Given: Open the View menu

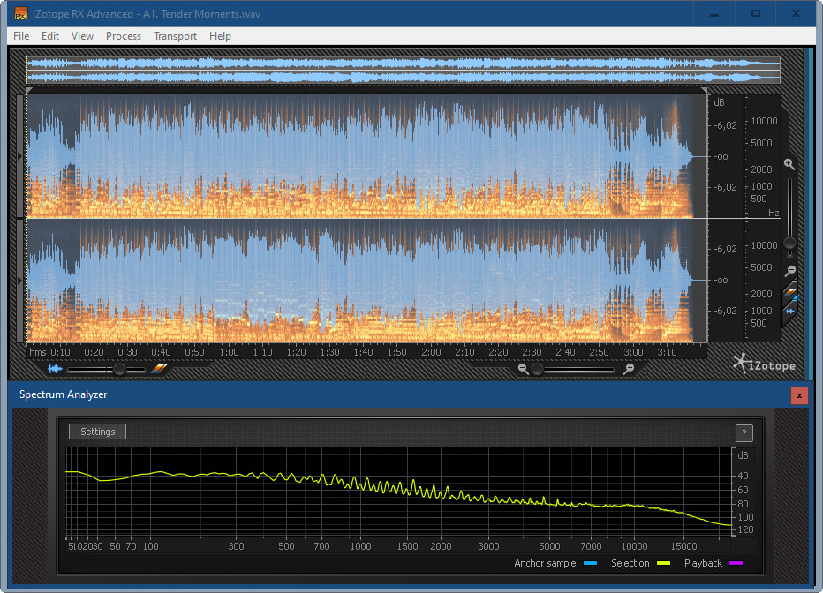Looking at the screenshot, I should pyautogui.click(x=82, y=36).
